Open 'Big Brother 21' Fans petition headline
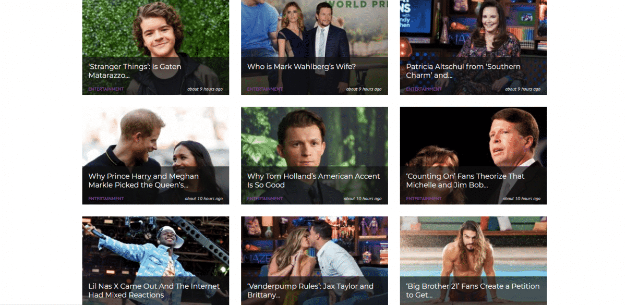Viewport: 626px width, 305px height. pos(473,290)
